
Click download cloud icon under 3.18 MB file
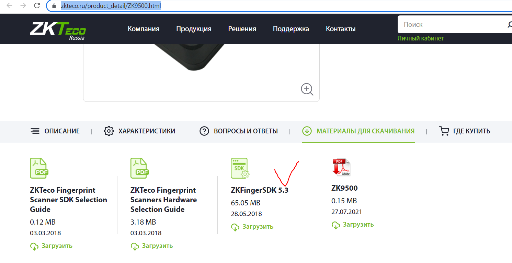(x=135, y=246)
